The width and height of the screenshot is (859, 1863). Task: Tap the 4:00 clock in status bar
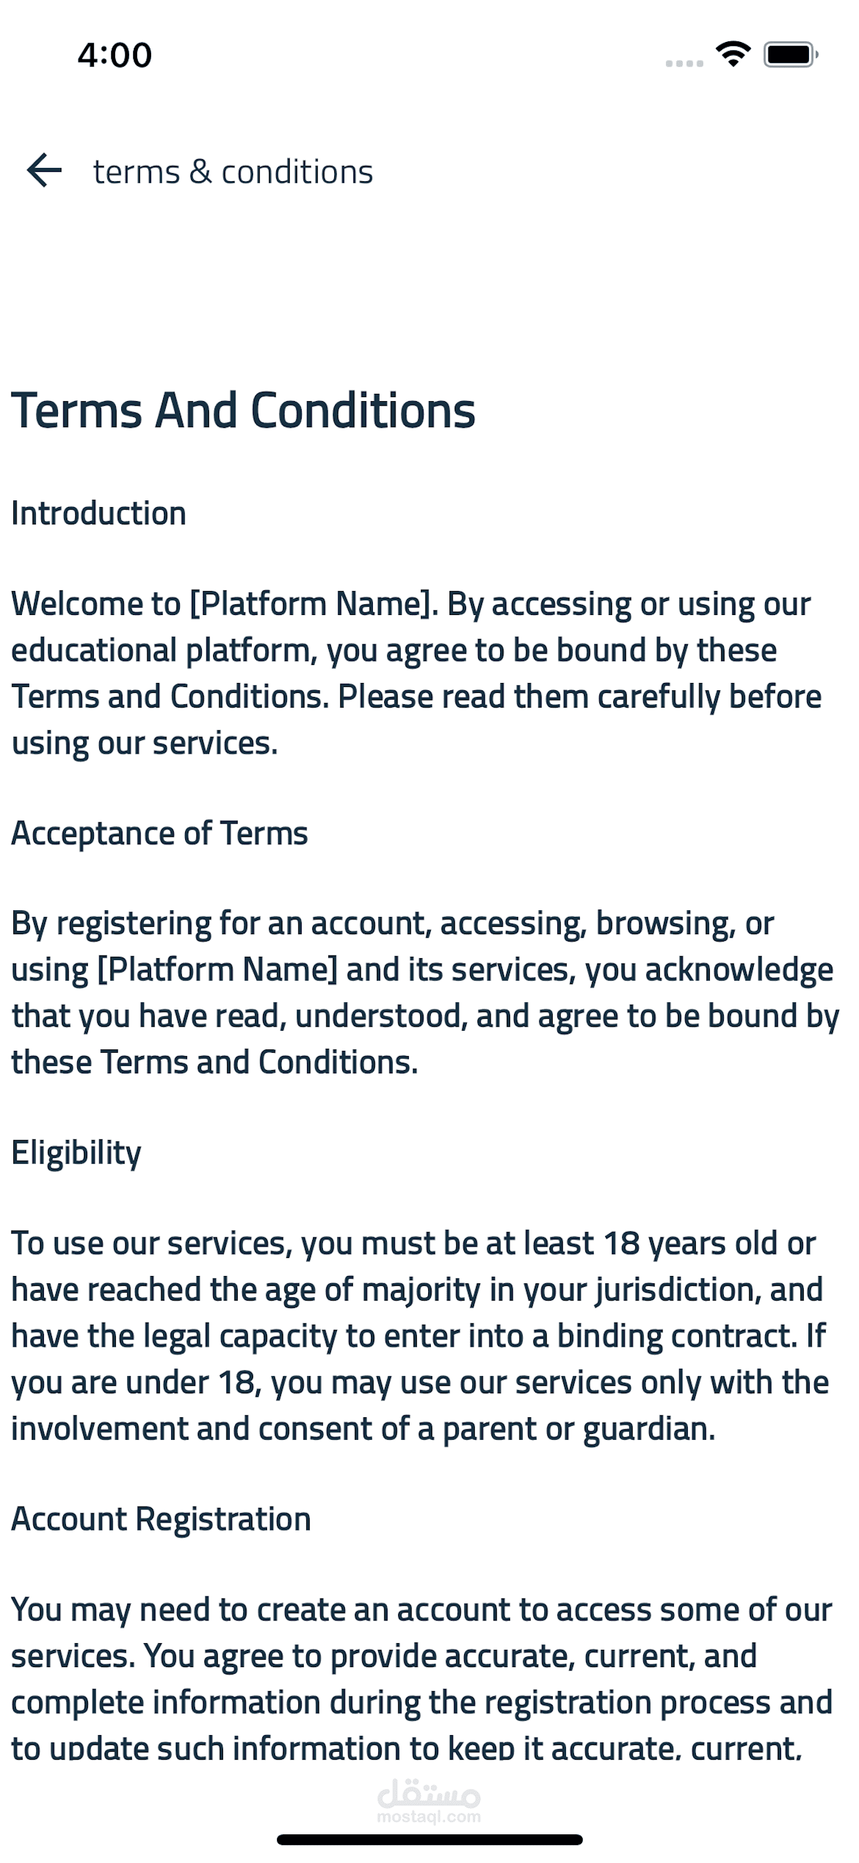(x=115, y=55)
